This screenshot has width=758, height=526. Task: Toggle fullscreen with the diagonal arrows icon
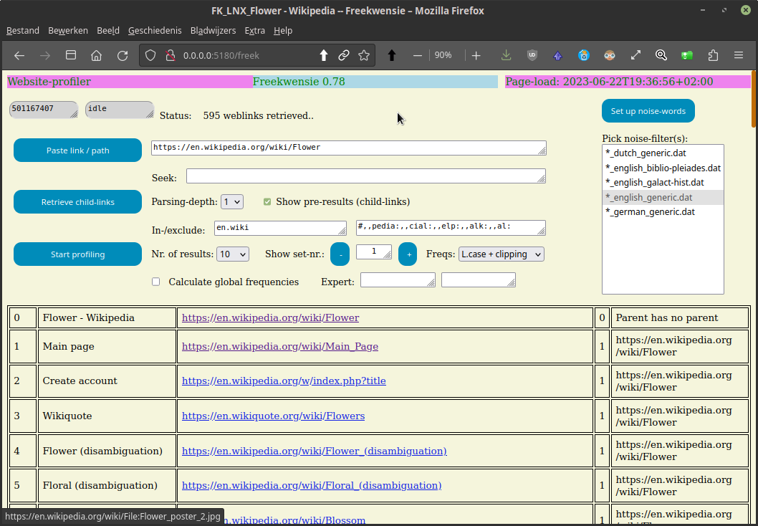pyautogui.click(x=635, y=56)
